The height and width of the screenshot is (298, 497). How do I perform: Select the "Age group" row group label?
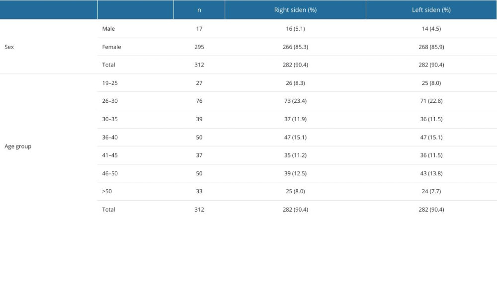pyautogui.click(x=18, y=147)
